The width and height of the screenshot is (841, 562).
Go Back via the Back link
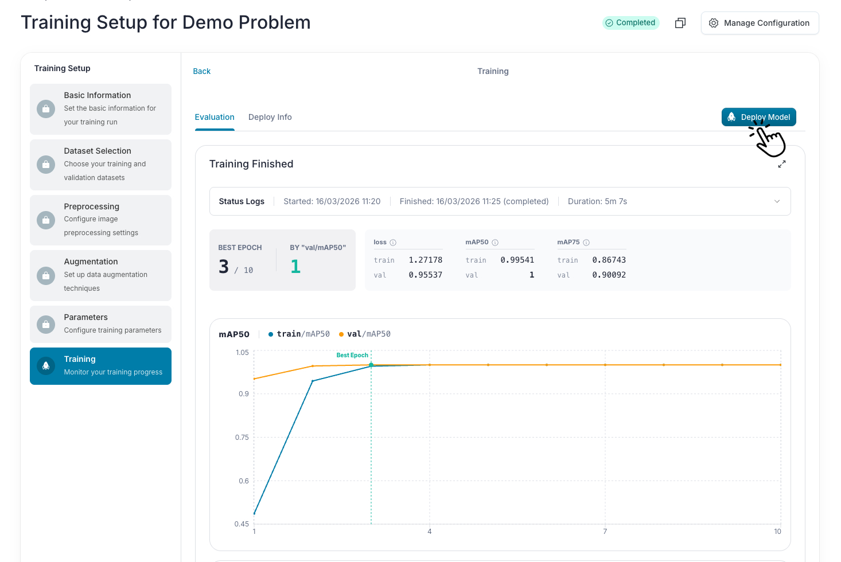point(202,71)
